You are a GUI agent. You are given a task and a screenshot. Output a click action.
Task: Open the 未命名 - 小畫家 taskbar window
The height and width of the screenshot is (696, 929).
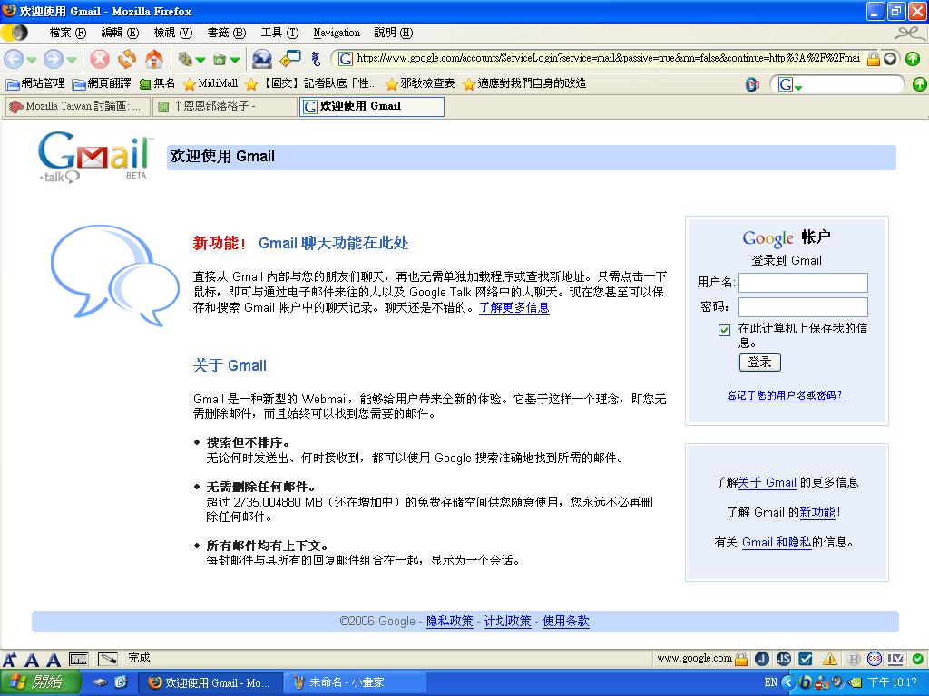click(346, 682)
